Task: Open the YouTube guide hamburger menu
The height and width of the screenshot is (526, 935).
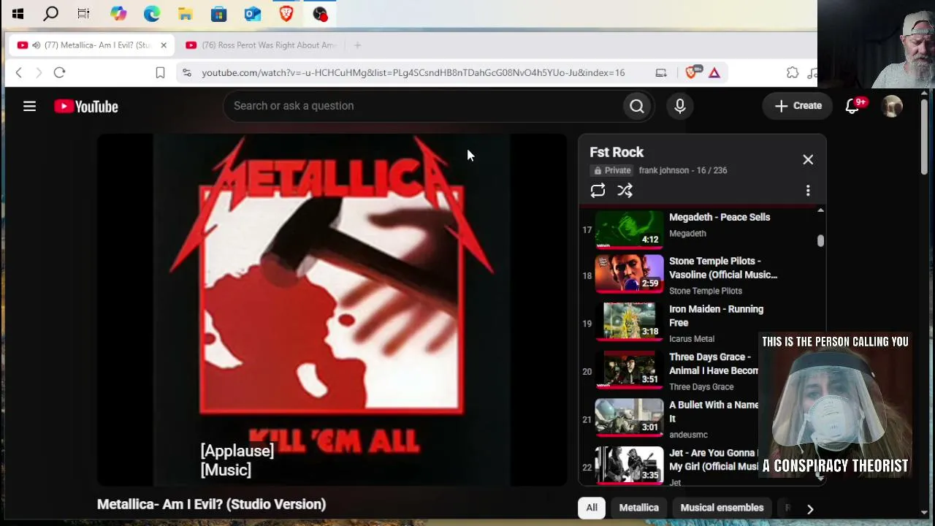Action: click(29, 107)
